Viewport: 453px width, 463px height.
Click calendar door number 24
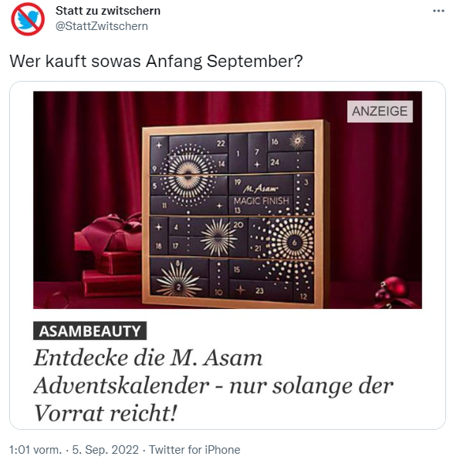(274, 162)
